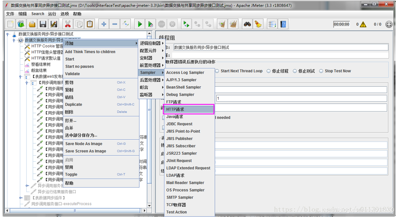Choose BeanShell Sampler entry

[189, 87]
